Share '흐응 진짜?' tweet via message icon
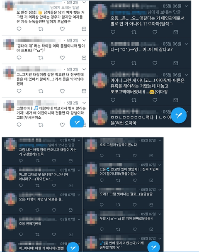The width and height of the screenshot is (199, 252). point(70,234)
